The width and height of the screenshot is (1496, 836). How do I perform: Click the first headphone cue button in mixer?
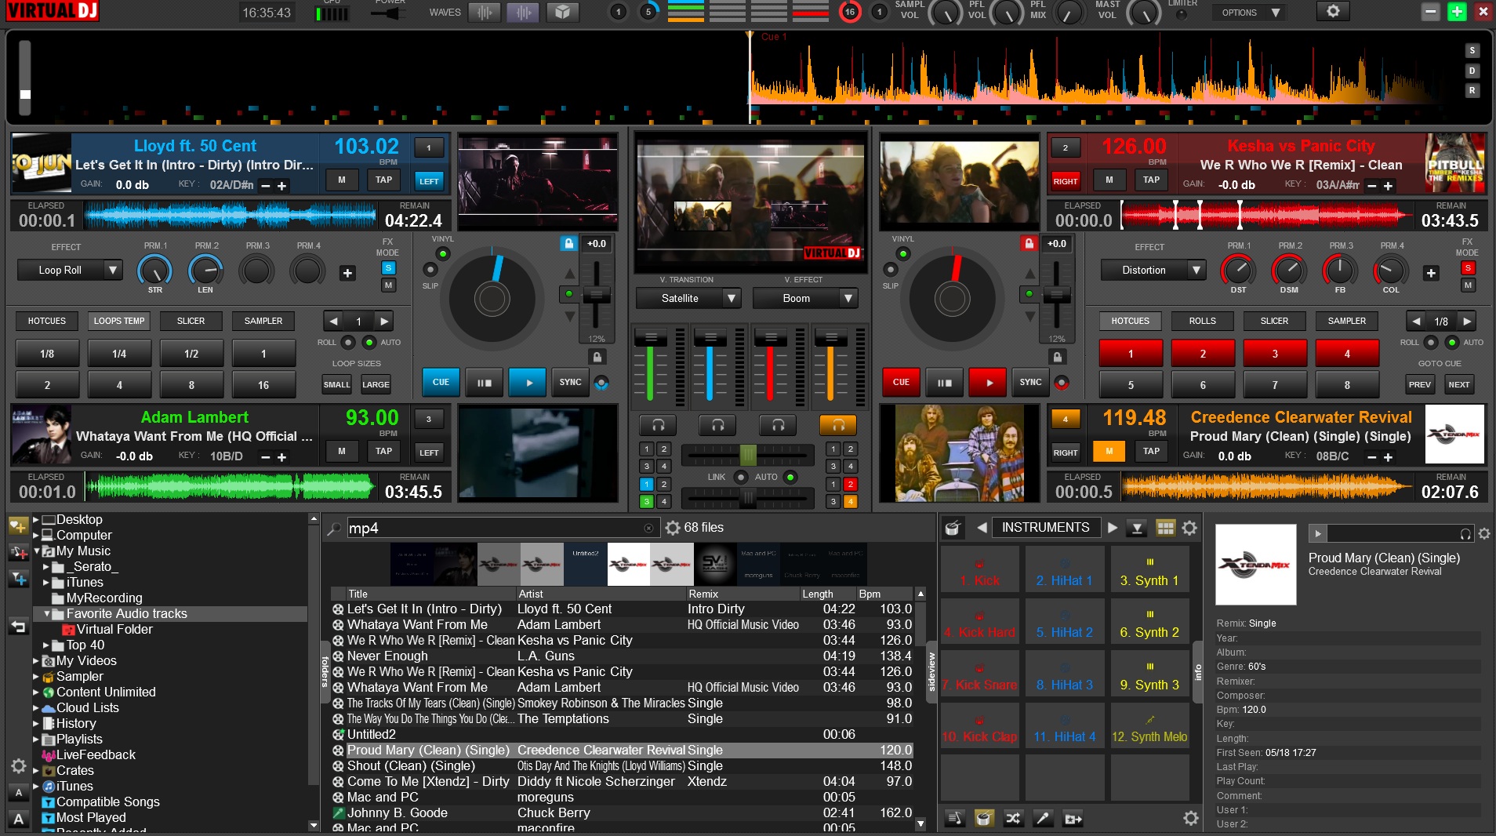658,425
